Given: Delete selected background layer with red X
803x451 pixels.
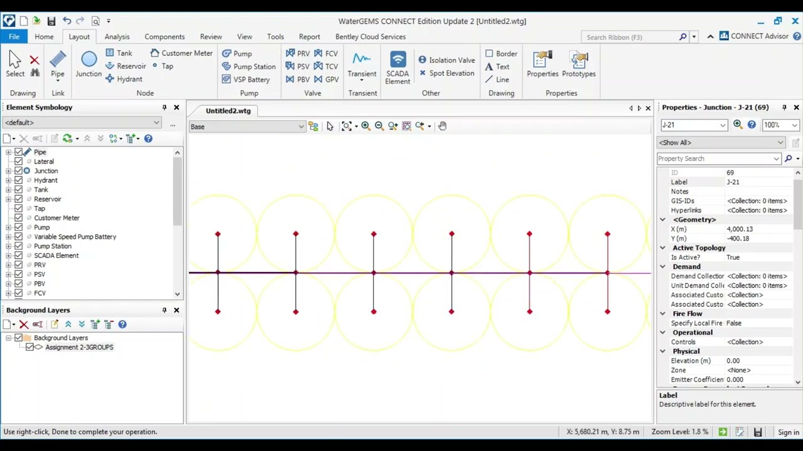Looking at the screenshot, I should (x=23, y=324).
